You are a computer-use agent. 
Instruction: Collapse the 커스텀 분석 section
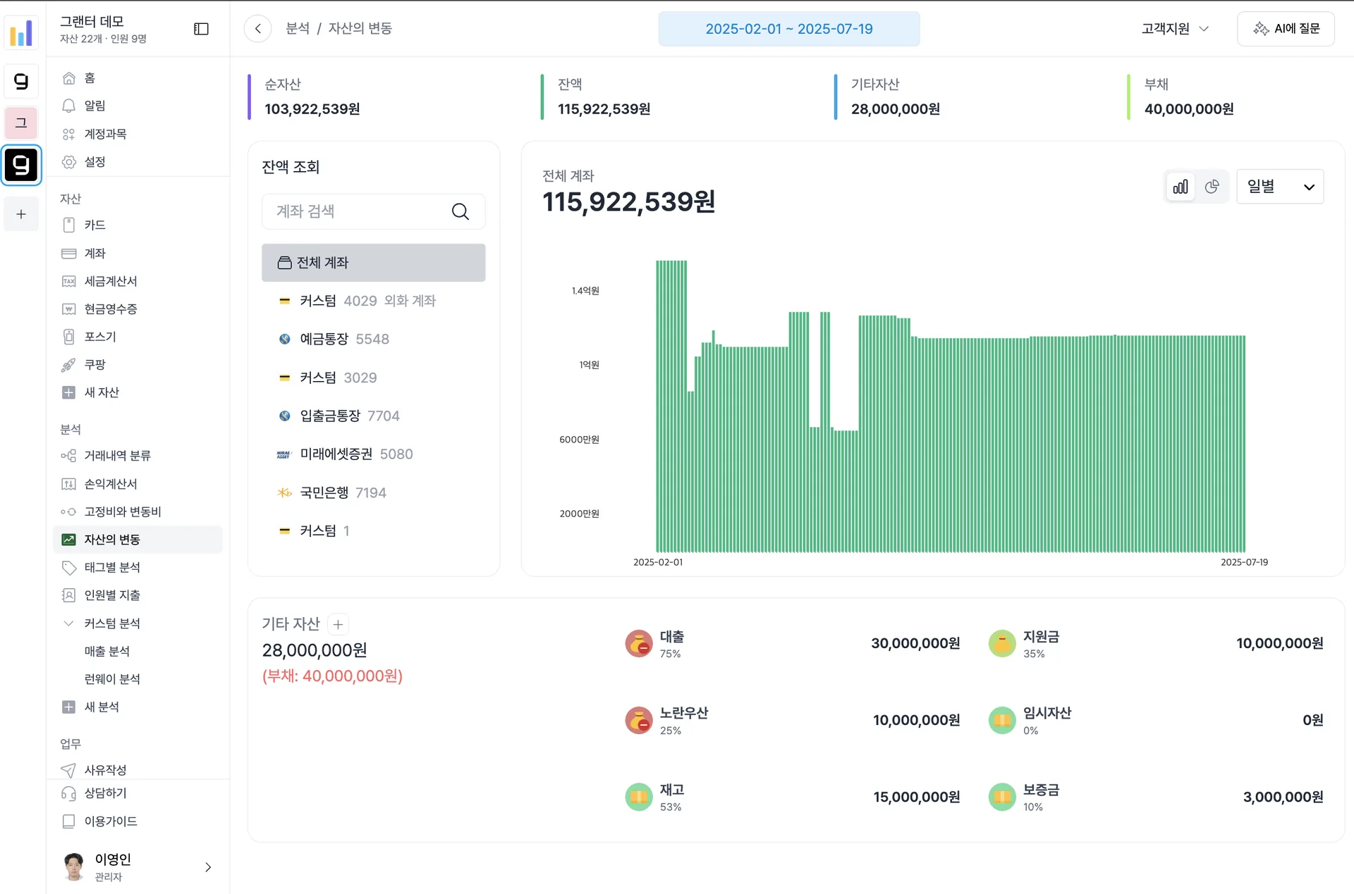pyautogui.click(x=68, y=623)
